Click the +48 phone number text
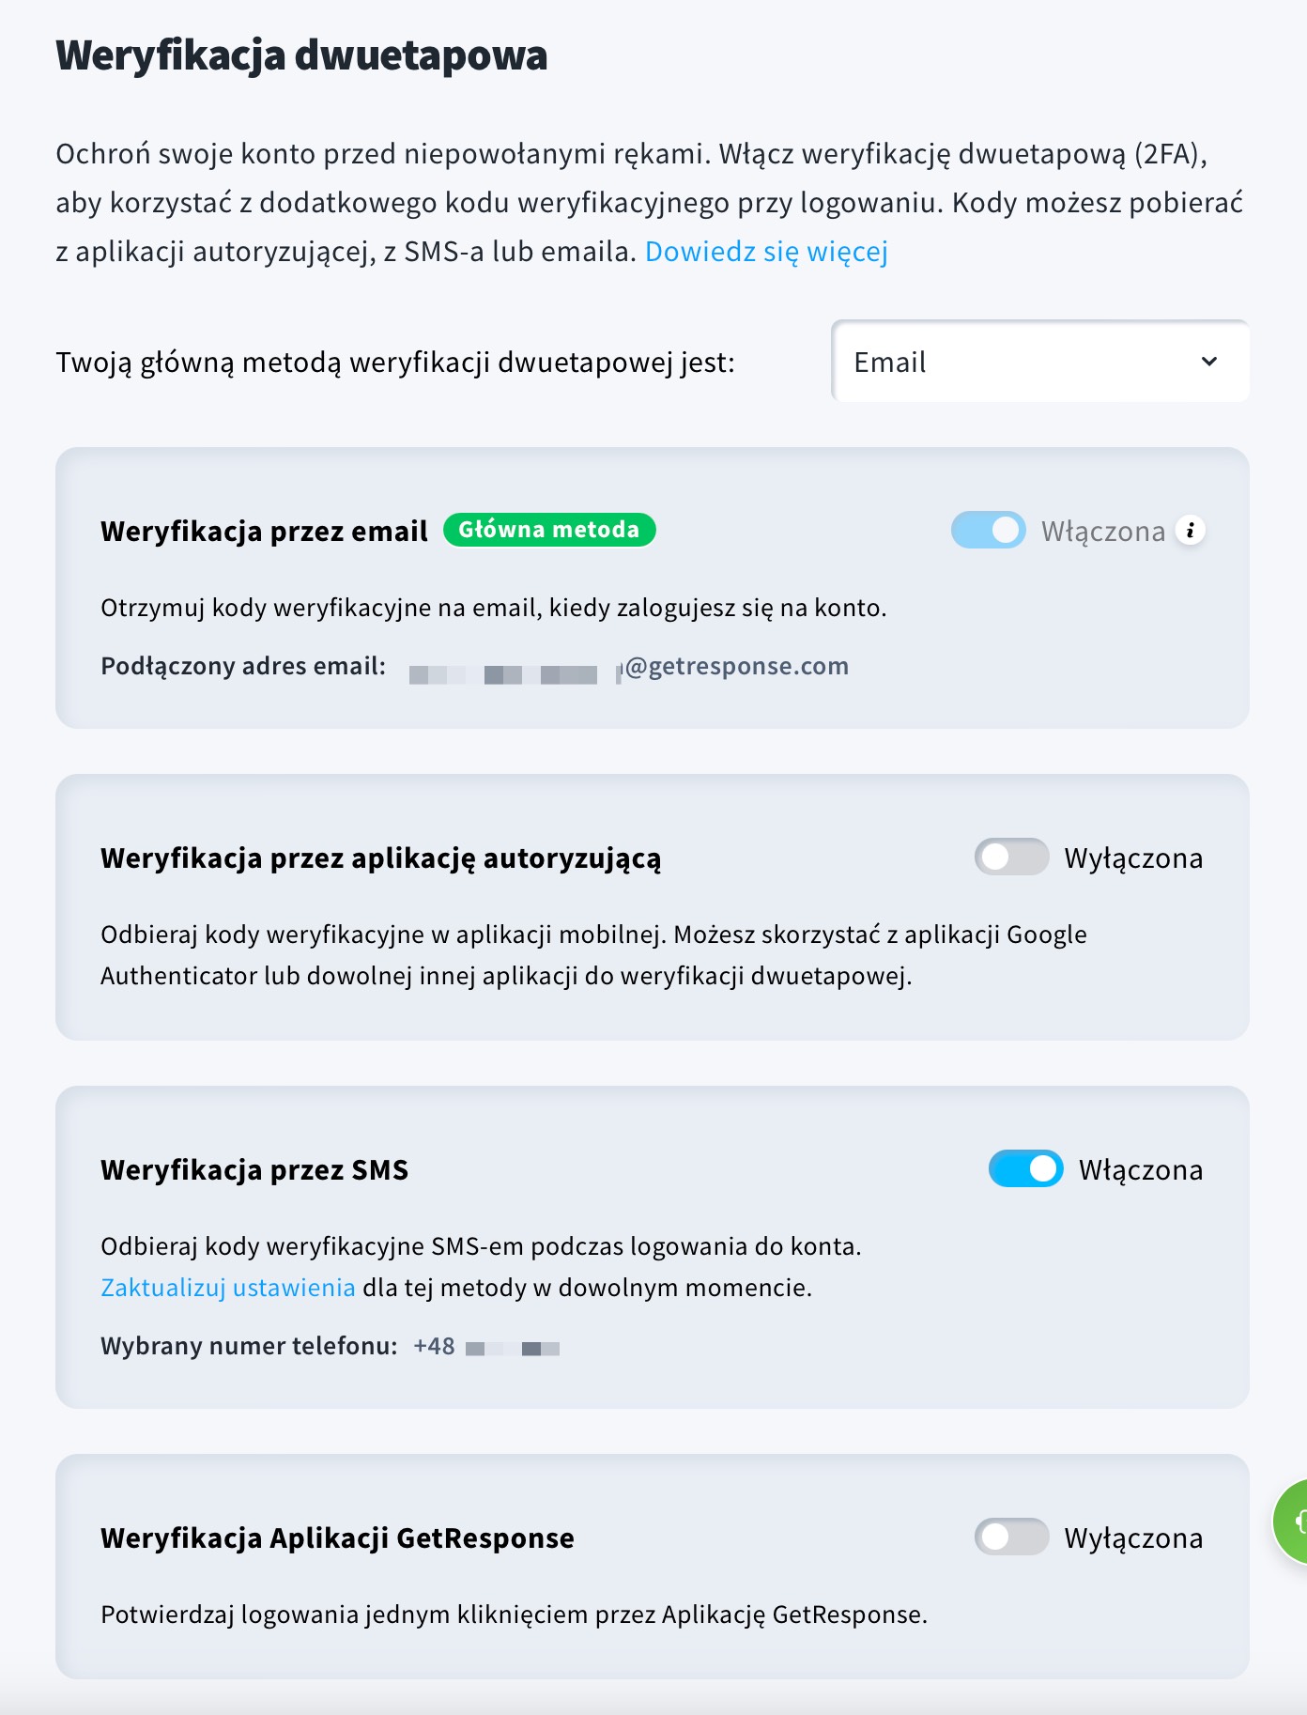The height and width of the screenshot is (1715, 1307). click(x=486, y=1346)
